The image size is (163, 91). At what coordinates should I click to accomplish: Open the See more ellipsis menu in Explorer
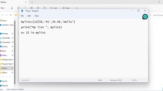(x=77, y=8)
